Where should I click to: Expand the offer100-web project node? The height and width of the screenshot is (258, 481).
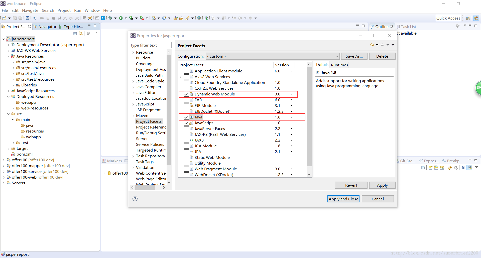click(4, 177)
